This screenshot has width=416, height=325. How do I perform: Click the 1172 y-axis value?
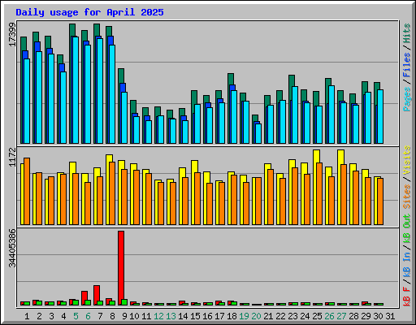pos(12,157)
